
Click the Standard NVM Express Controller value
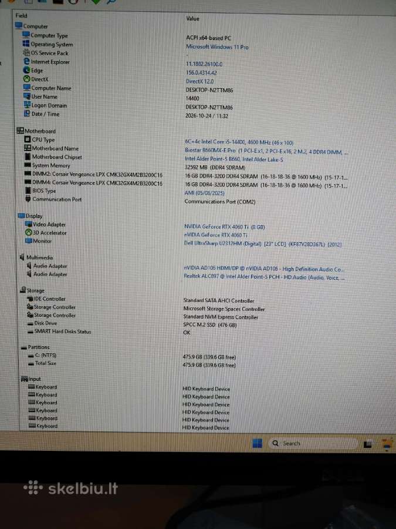point(221,317)
